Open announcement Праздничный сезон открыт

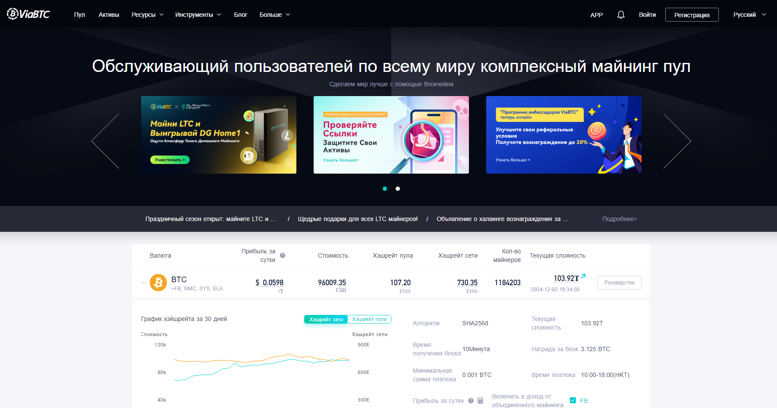211,219
